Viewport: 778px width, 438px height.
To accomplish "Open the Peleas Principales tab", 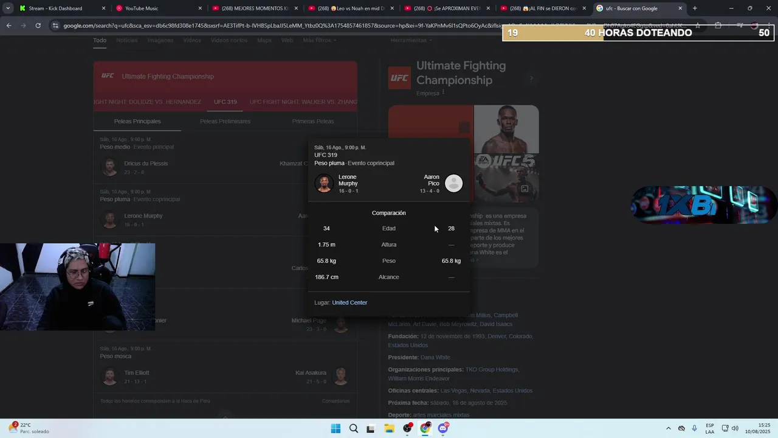I will (137, 121).
